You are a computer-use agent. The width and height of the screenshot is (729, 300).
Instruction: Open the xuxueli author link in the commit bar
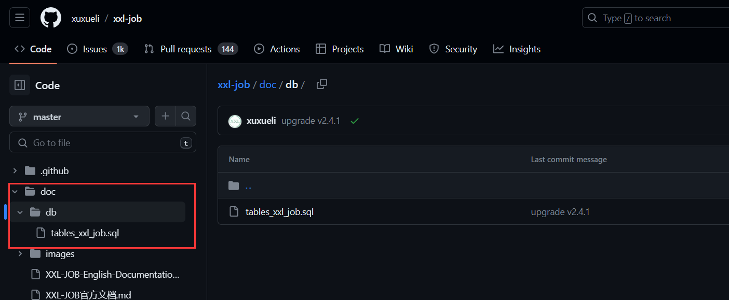tap(261, 121)
